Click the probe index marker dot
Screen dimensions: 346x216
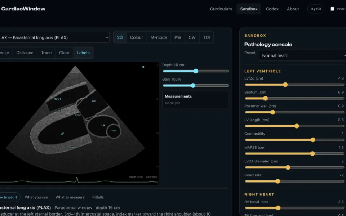[x=143, y=67]
